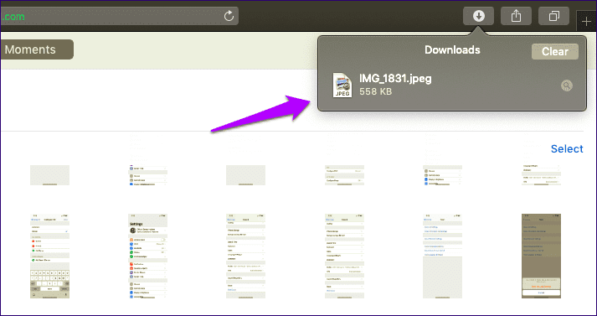Open a new tab with plus button

pos(586,21)
